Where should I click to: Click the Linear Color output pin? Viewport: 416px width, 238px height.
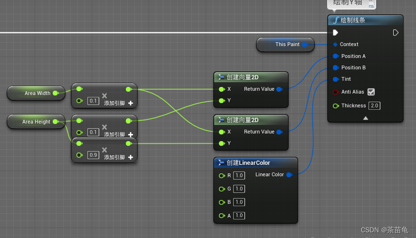(x=289, y=175)
